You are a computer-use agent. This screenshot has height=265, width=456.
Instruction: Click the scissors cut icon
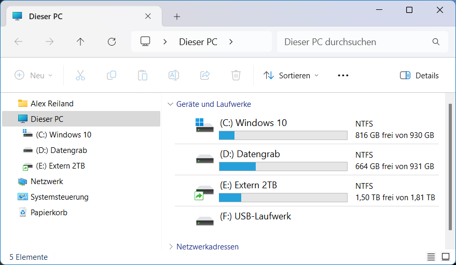(80, 75)
